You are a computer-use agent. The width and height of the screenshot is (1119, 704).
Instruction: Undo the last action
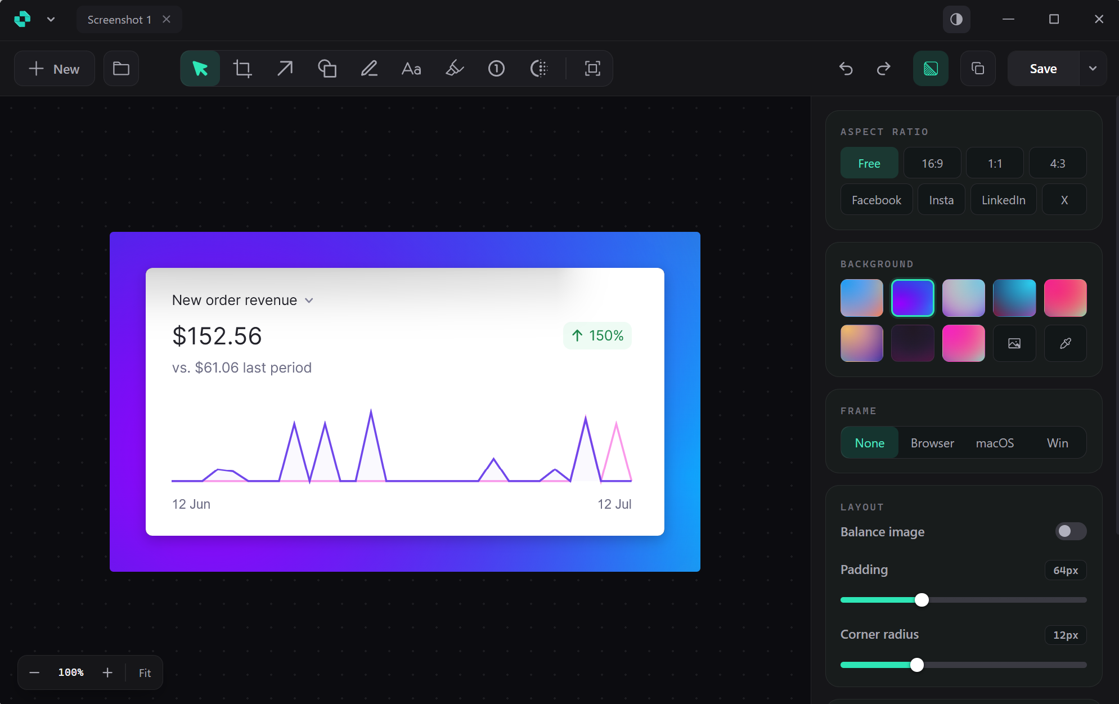(846, 69)
